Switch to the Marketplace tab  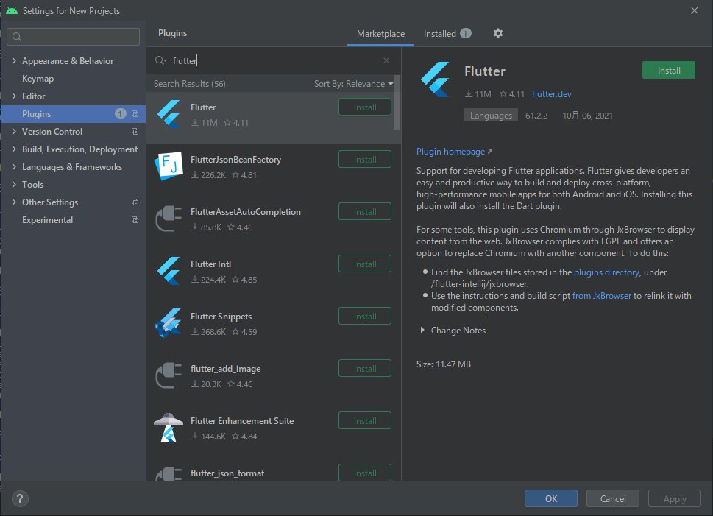[380, 34]
